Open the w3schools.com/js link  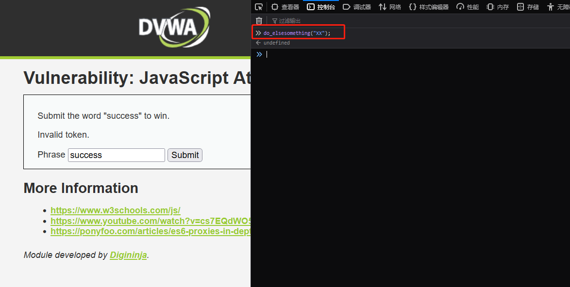click(116, 210)
